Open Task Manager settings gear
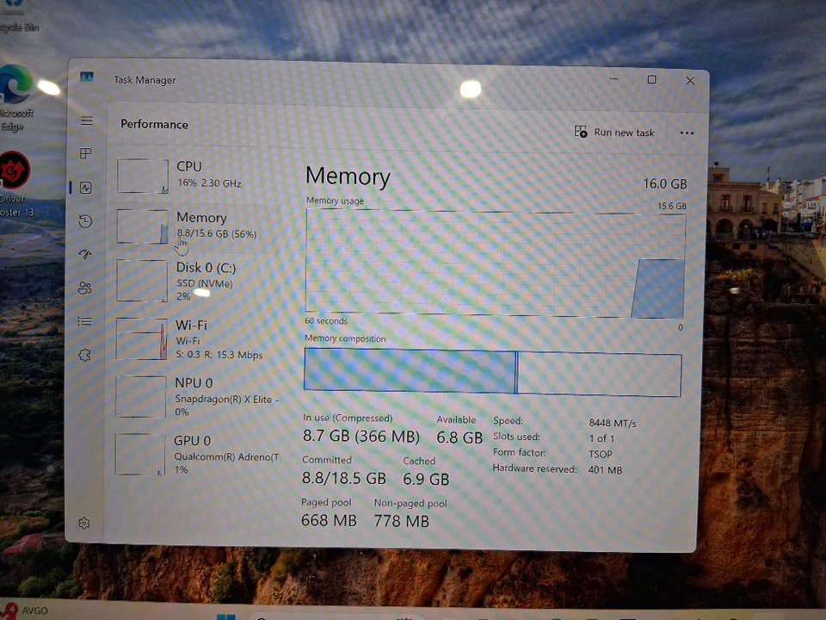Screen dimensions: 826x620 point(84,523)
